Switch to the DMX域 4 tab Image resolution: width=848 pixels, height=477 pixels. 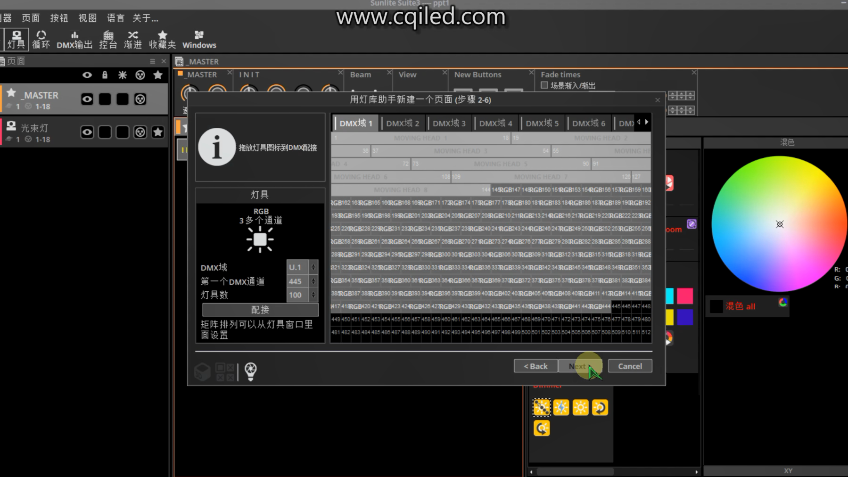pos(495,123)
